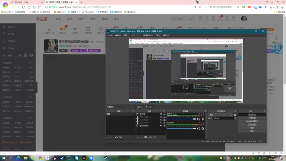Screen dimensions: 286x161
Task: Click 启动虚拟摄像机 button
Action: point(252,121)
